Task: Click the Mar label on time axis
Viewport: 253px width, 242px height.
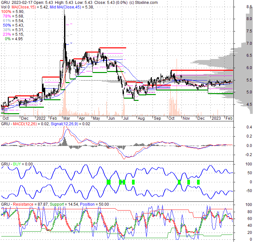Action: (66, 118)
